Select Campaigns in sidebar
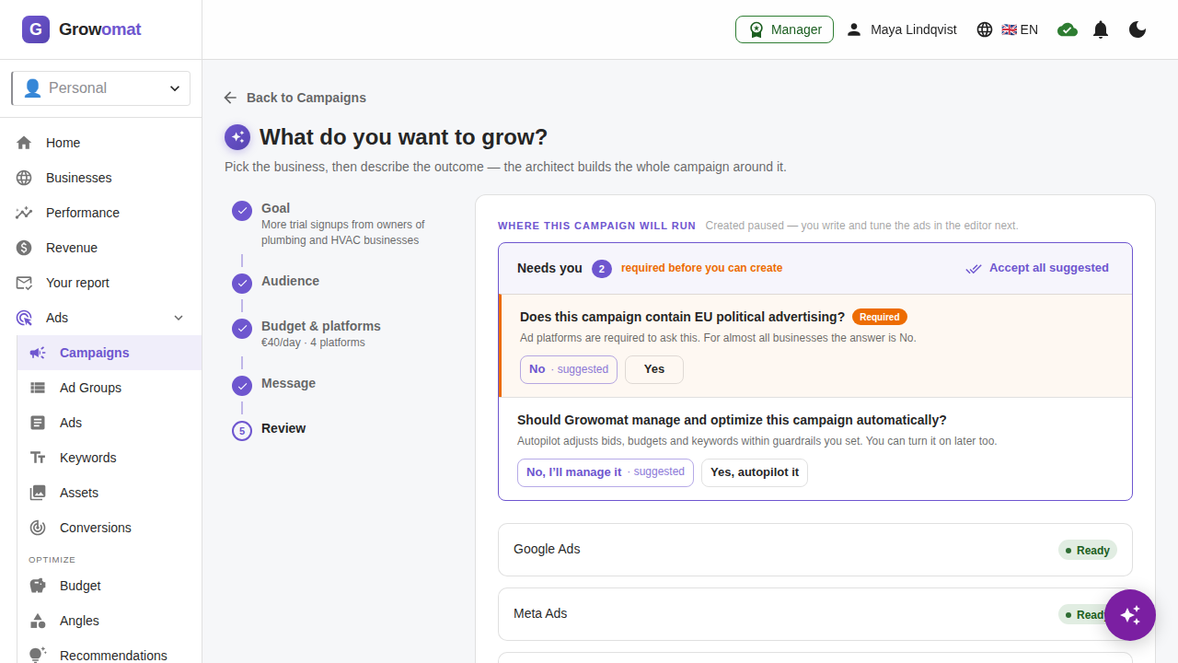Screen dimensions: 1178x663 point(110,353)
